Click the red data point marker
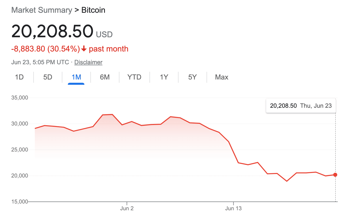The width and height of the screenshot is (348, 217). point(335,175)
